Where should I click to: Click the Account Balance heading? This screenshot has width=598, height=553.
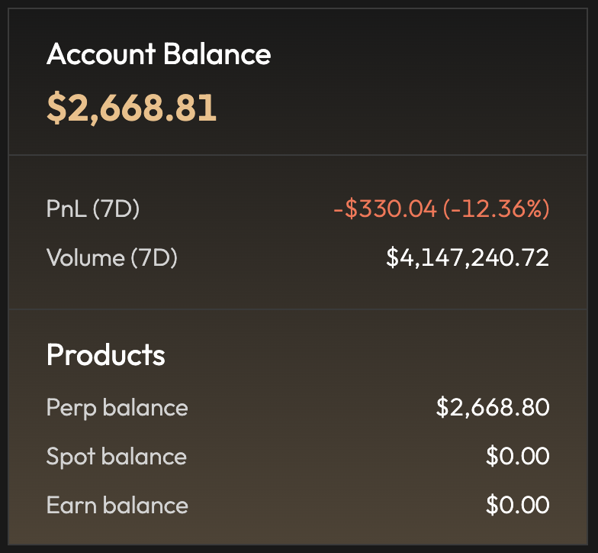[x=159, y=55]
